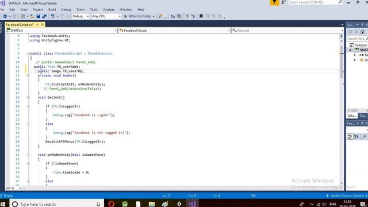The image size is (368, 207).
Task: Collapse the SHATest project node in Solution Explorer
Action: pos(350,50)
